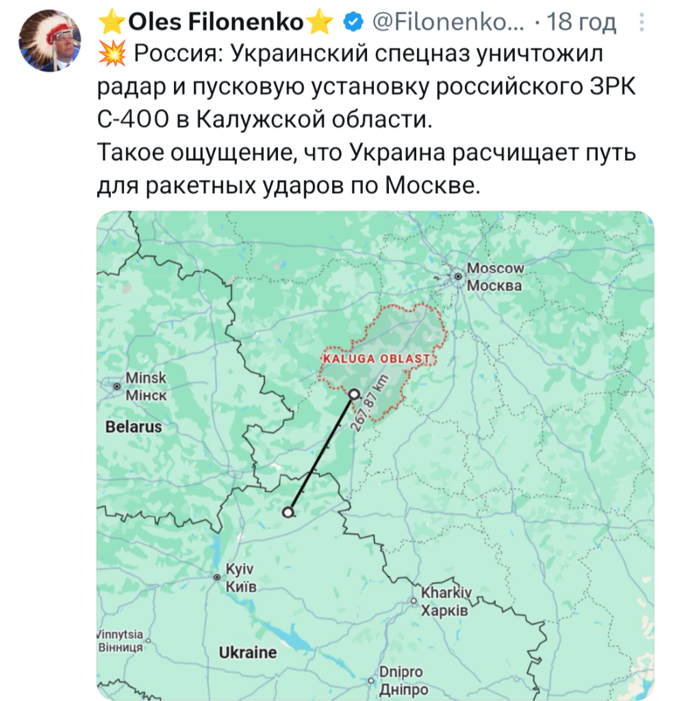This screenshot has width=673, height=701.
Task: Click the Dnipro label on the map
Action: tap(403, 680)
